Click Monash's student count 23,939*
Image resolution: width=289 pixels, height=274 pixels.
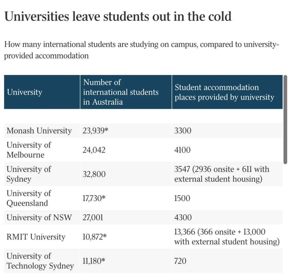(95, 131)
